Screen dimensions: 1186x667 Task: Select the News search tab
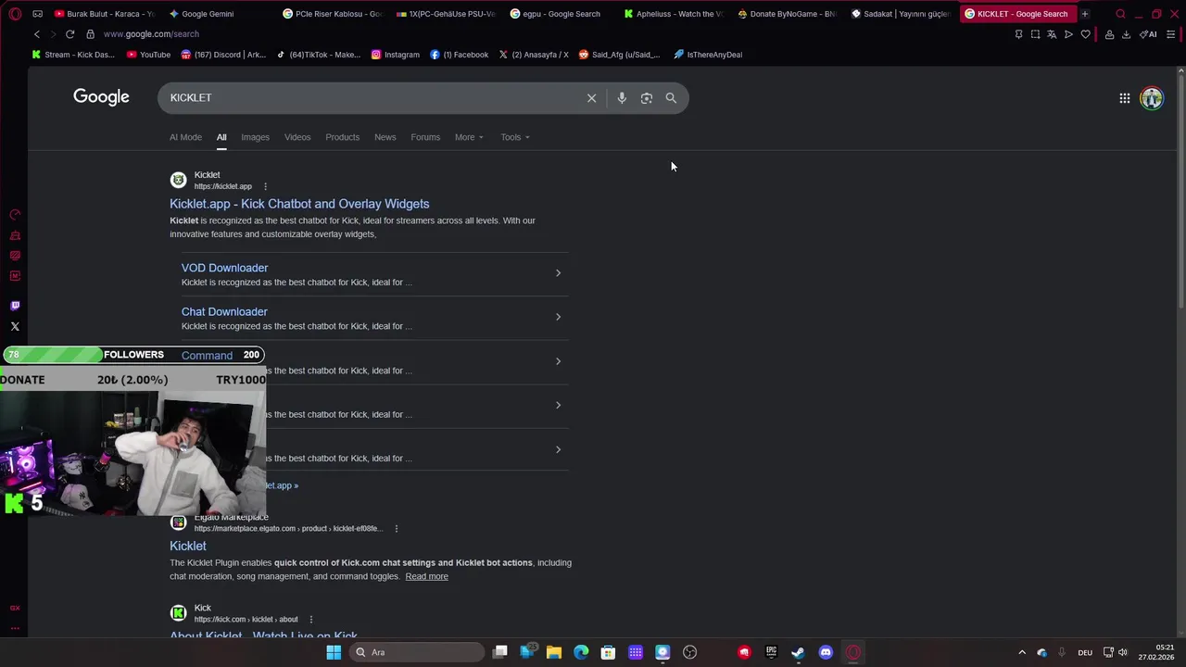click(x=385, y=137)
